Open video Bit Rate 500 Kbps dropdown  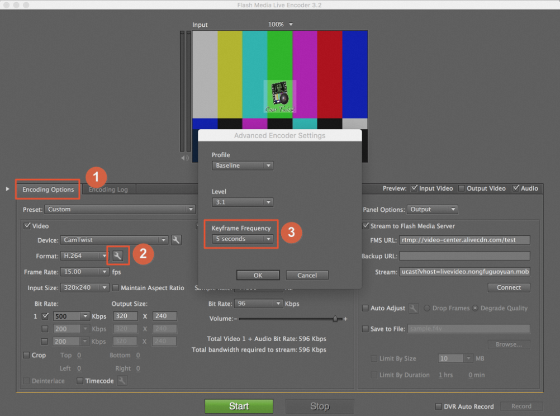tap(71, 316)
